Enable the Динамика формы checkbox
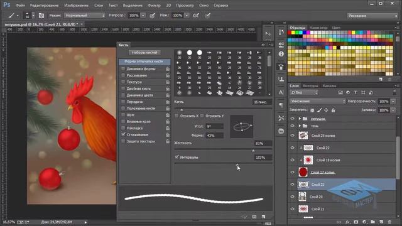402x226 pixels. pyautogui.click(x=123, y=68)
